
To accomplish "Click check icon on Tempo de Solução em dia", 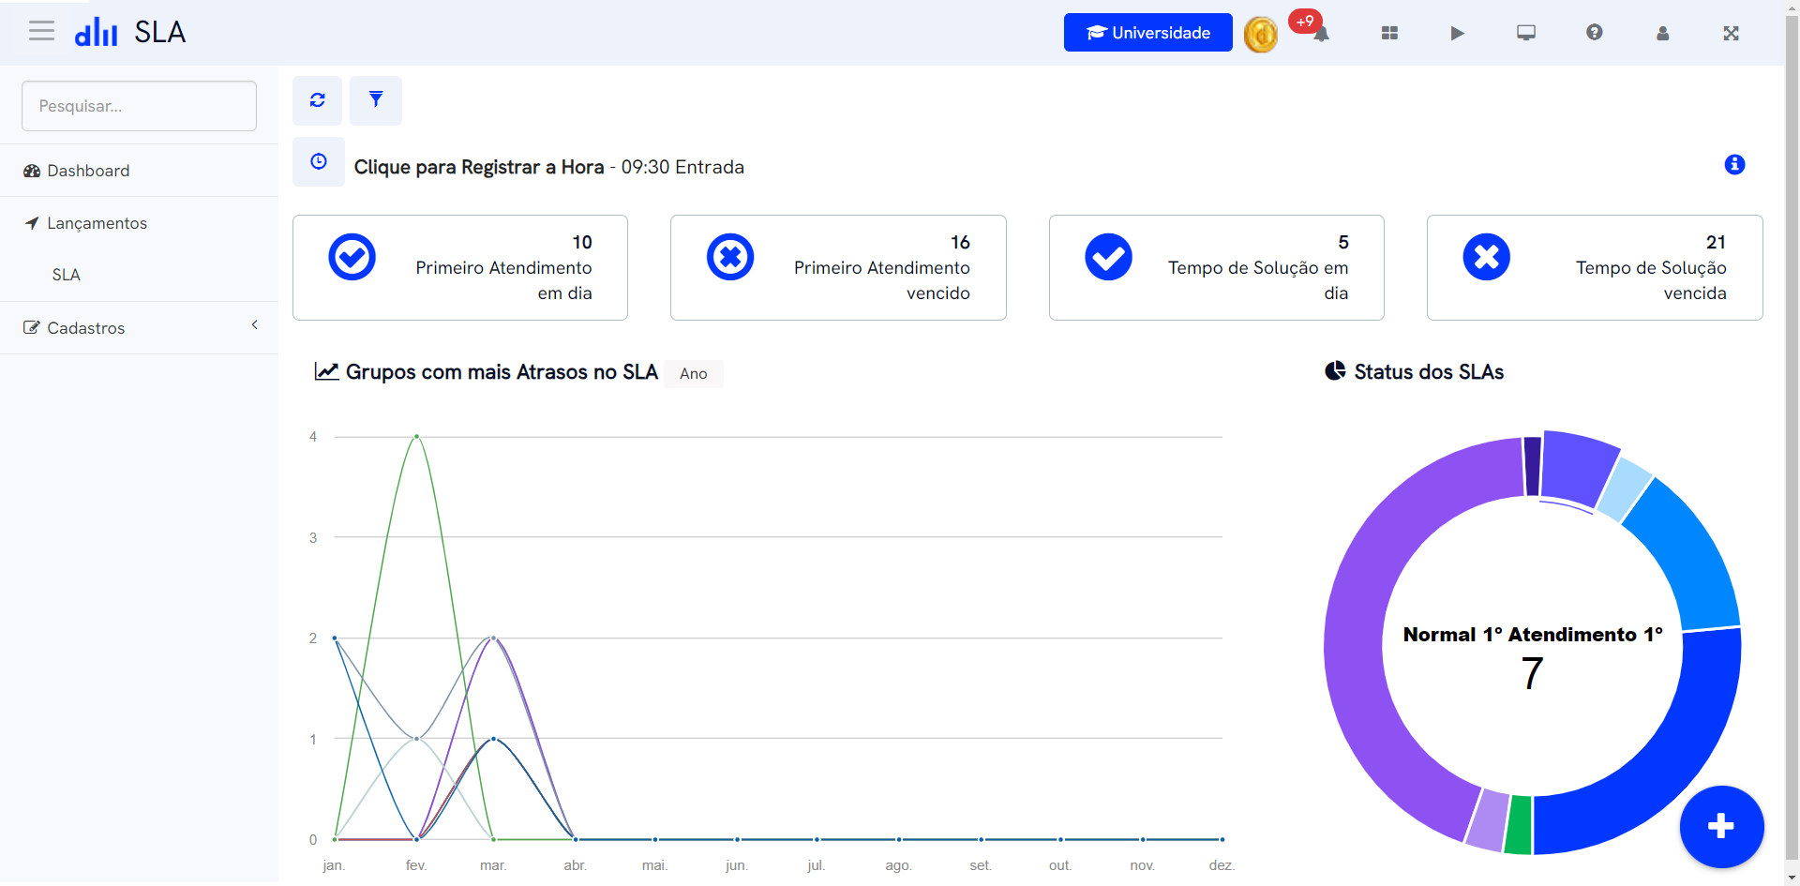I will pos(1108,257).
